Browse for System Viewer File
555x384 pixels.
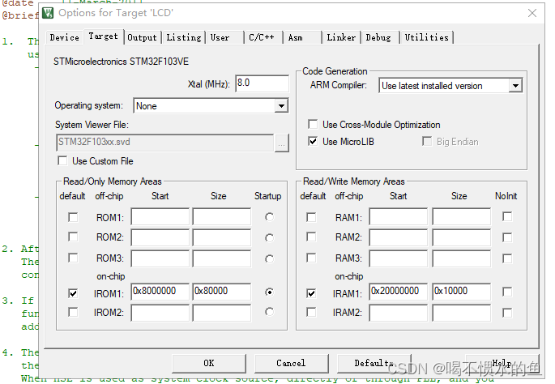[x=282, y=143]
